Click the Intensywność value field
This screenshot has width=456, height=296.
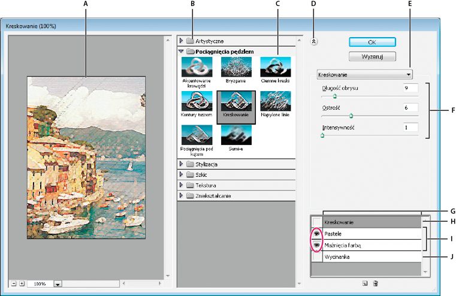(x=410, y=128)
